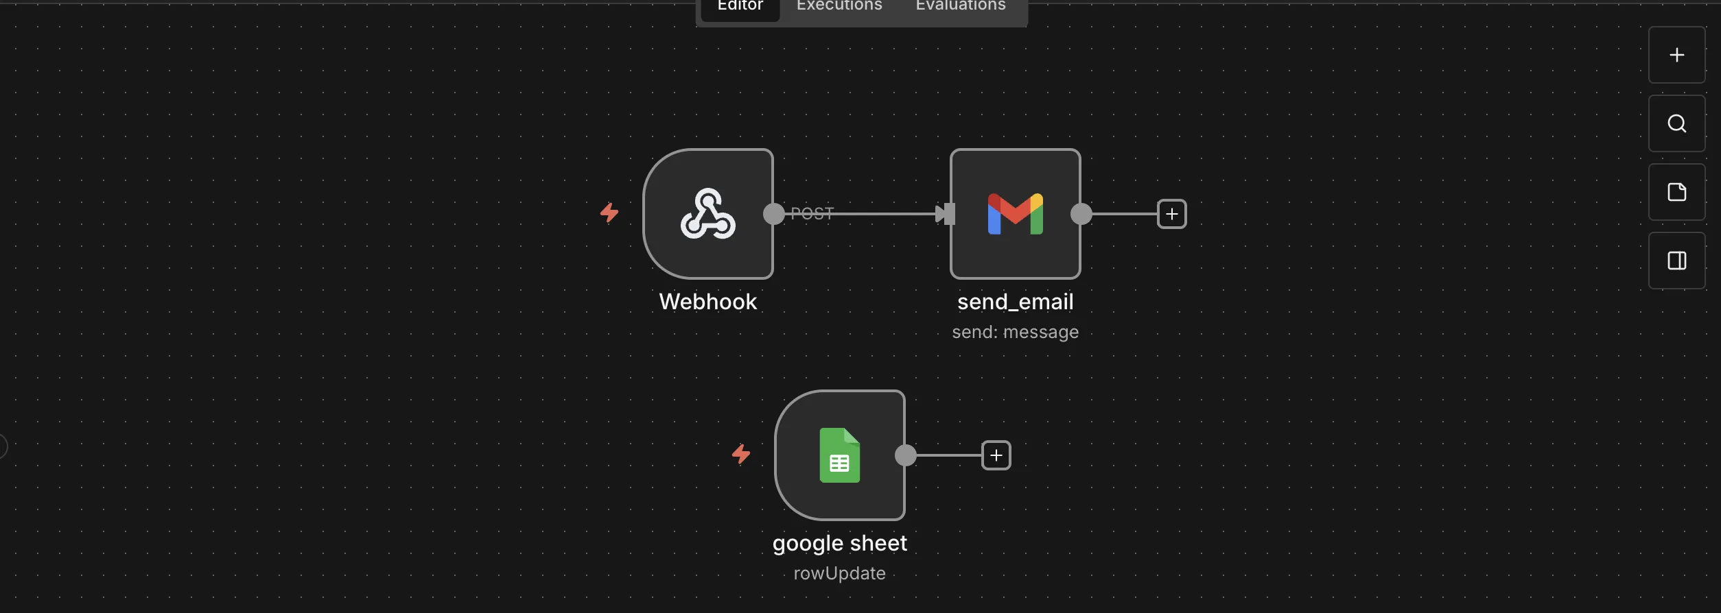Click the Webhook node label
The width and height of the screenshot is (1721, 613).
[x=708, y=302]
